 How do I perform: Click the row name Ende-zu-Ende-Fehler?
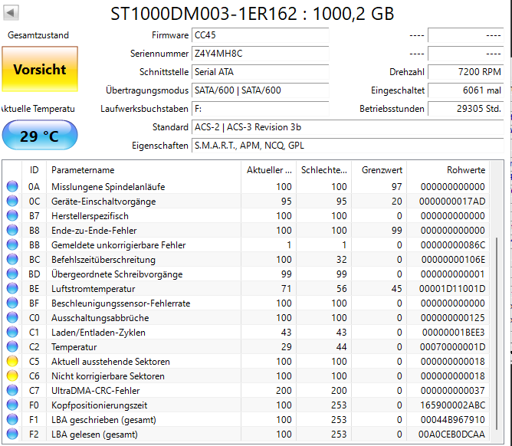94,230
